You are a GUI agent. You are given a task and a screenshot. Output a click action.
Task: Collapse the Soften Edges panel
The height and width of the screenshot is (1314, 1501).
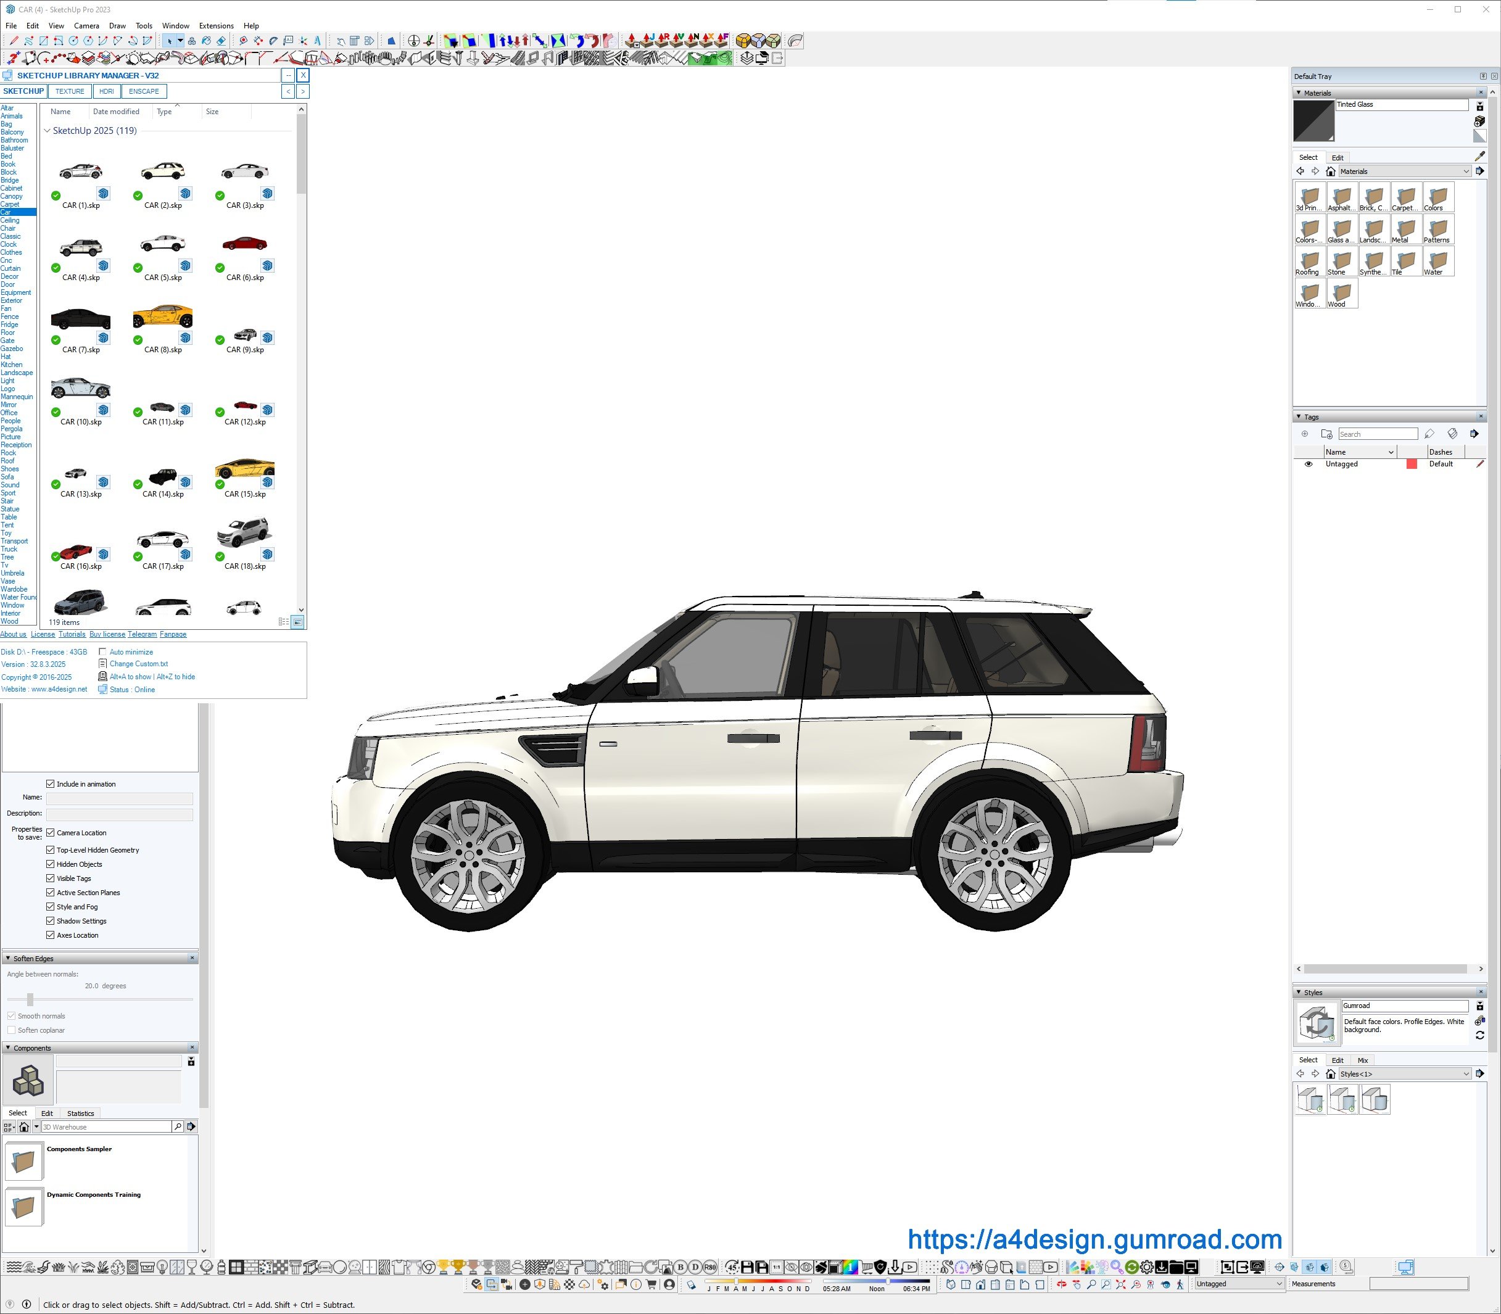point(8,959)
